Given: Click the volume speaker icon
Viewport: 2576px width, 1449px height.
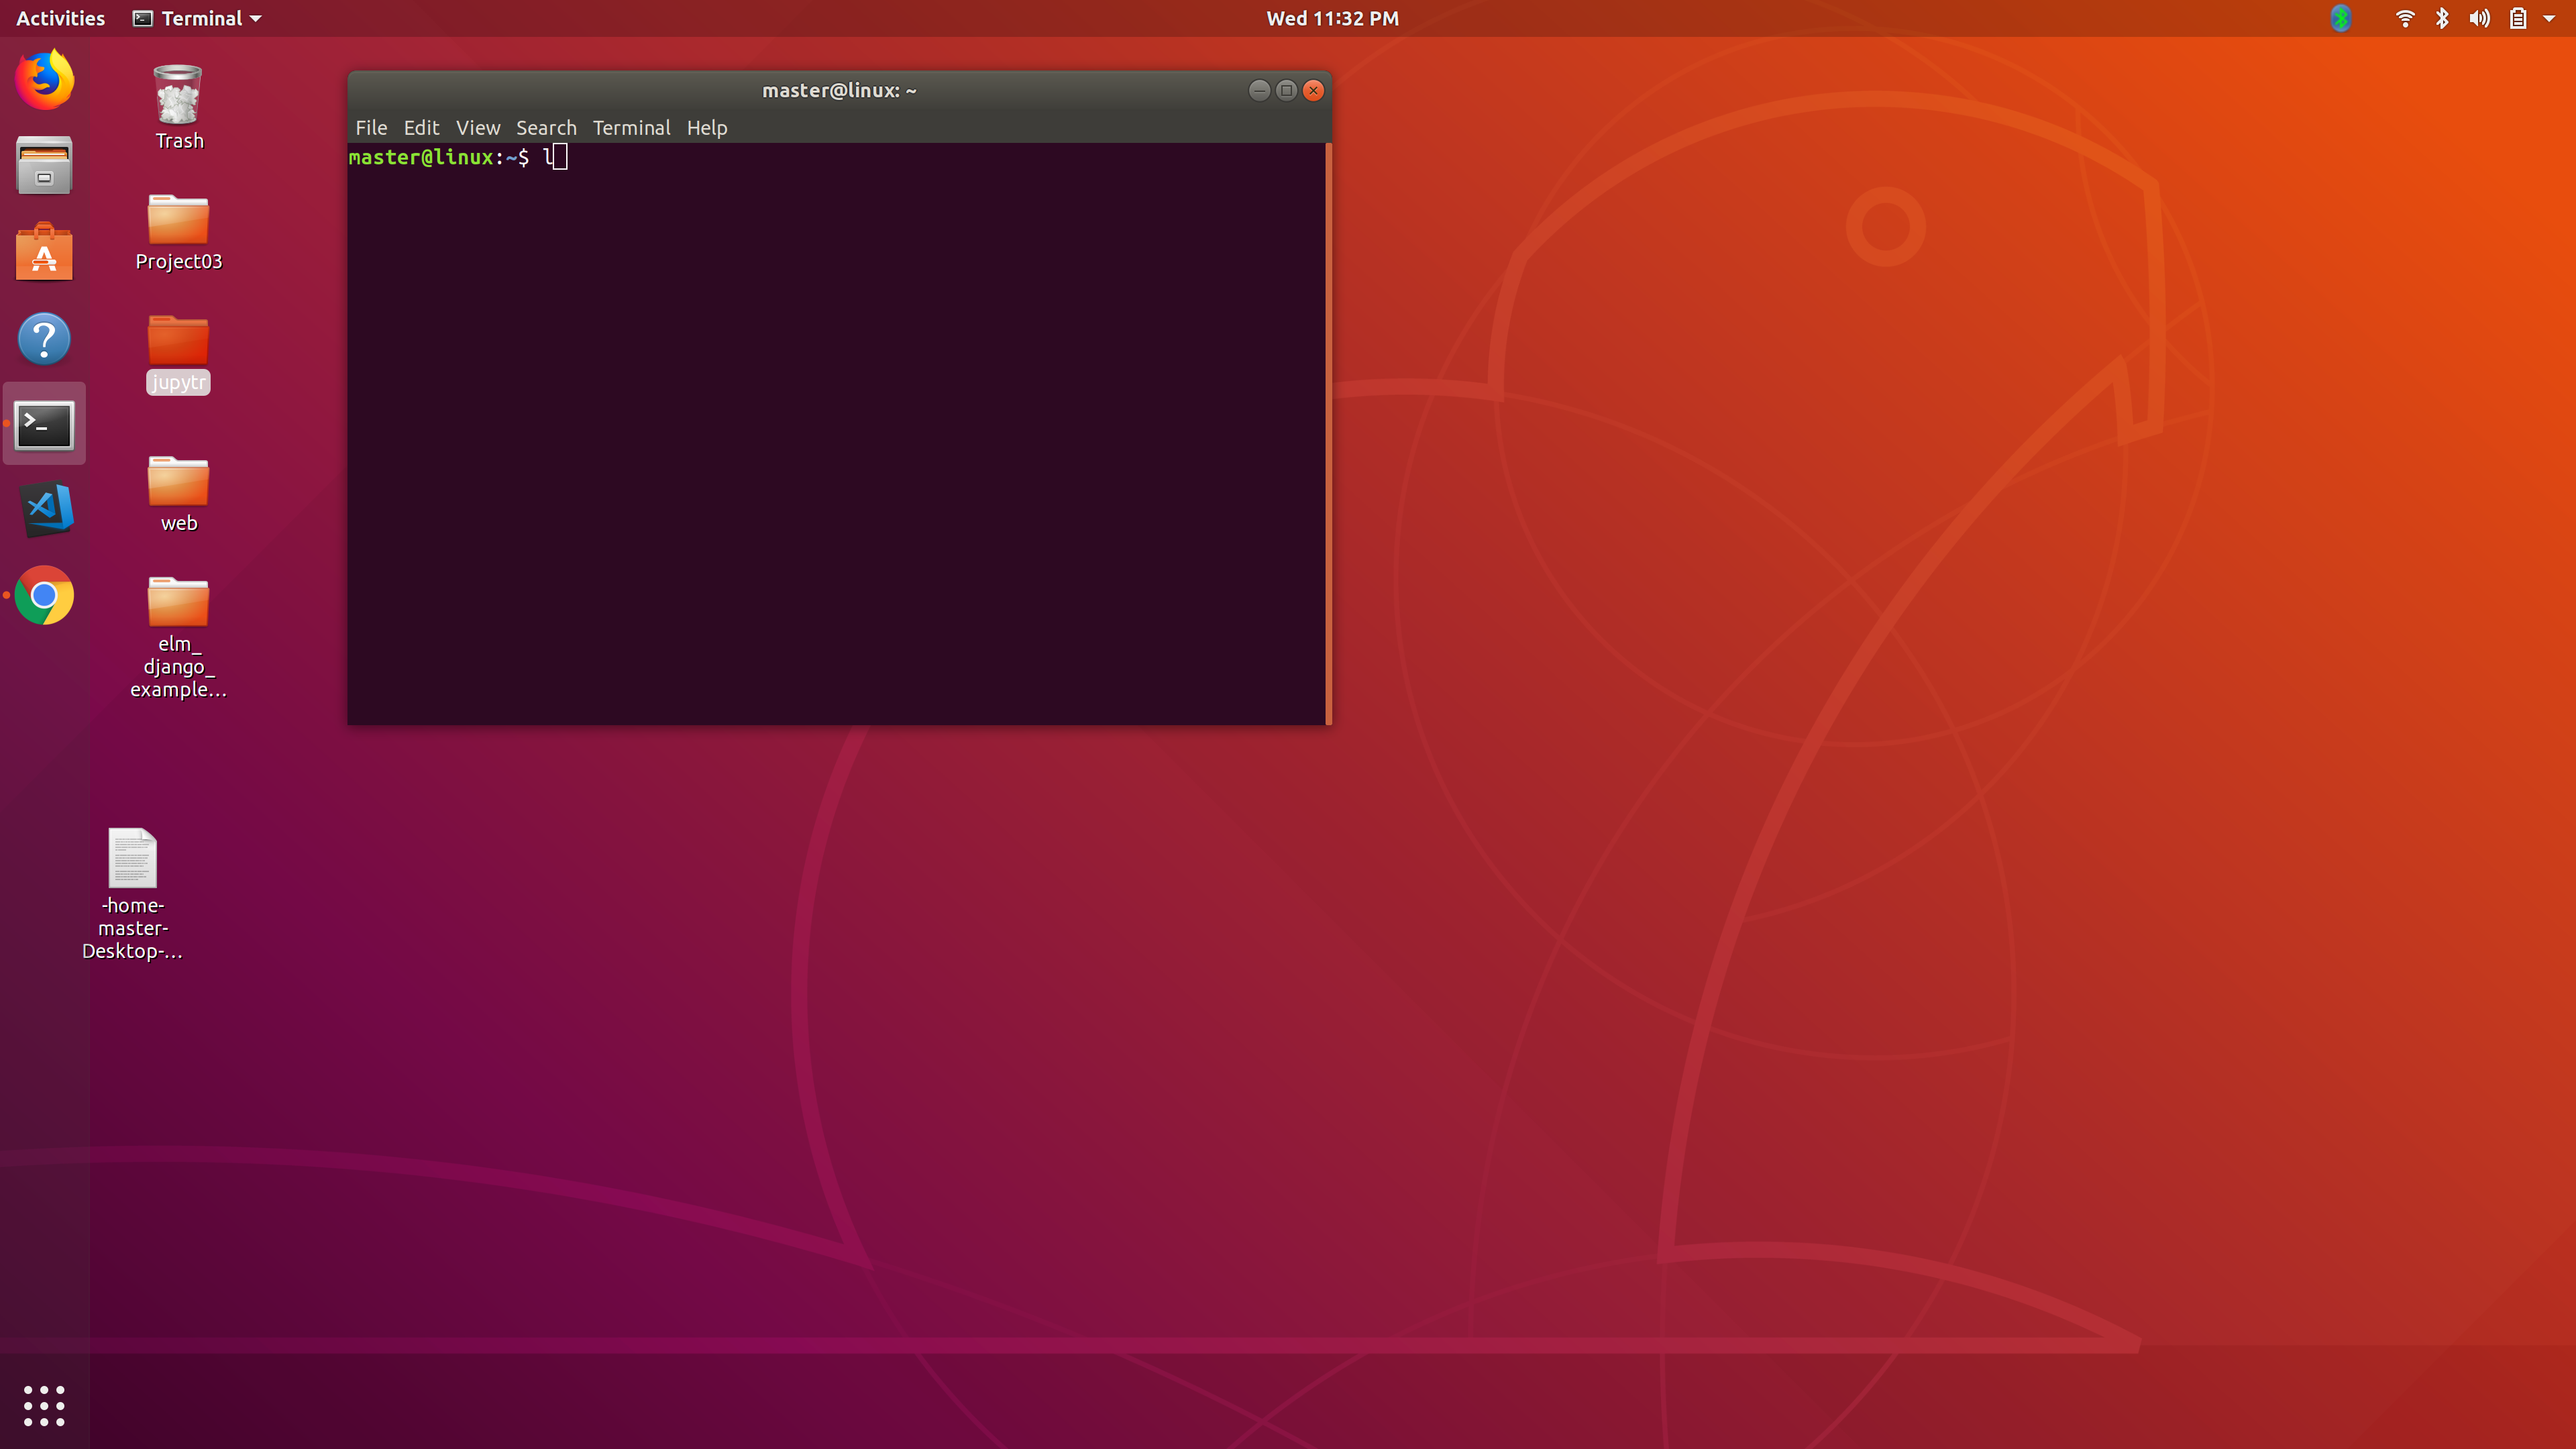Looking at the screenshot, I should coord(2479,18).
